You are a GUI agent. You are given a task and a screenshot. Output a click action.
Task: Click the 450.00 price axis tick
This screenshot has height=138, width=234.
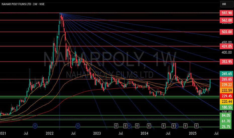click(x=227, y=42)
